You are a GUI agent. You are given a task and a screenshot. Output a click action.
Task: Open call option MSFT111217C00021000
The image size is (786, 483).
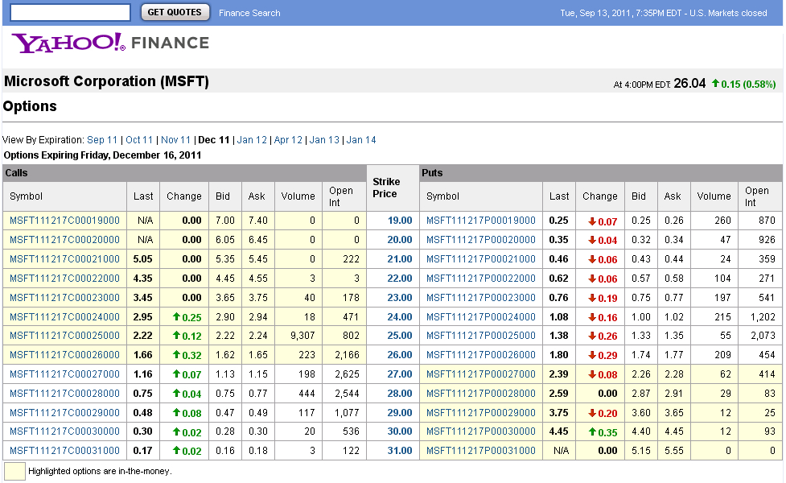(x=64, y=259)
